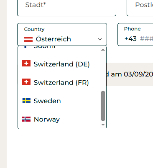Click the Swiss flag beside Switzerland (FR)
This screenshot has height=168, width=153.
click(x=26, y=81)
